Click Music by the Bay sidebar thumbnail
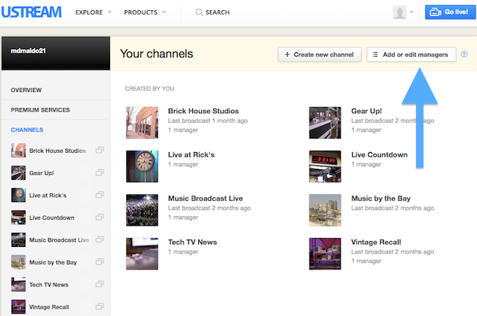Viewport: 477px width, 316px height. (18, 262)
